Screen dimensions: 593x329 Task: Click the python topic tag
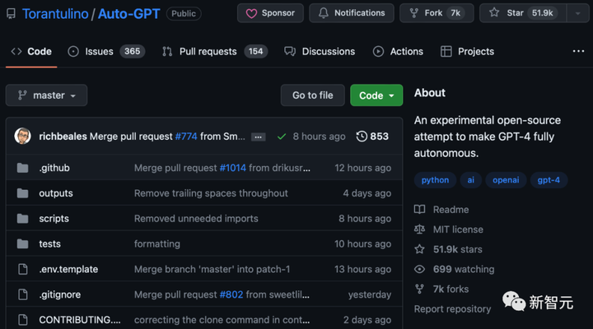[435, 179]
